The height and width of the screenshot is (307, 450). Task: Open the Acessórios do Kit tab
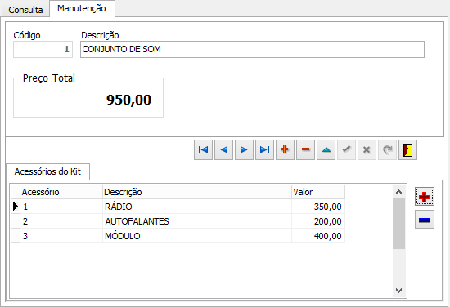pos(47,171)
